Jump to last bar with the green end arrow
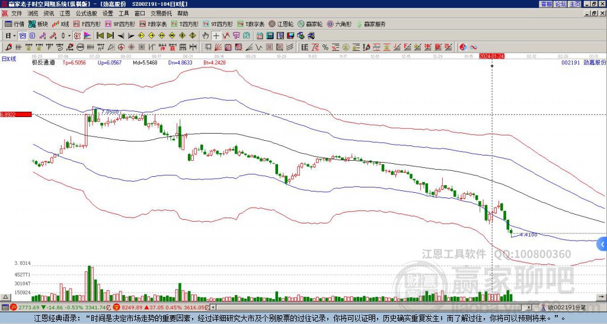Screen dimensions: 607x324 pyautogui.click(x=110, y=36)
